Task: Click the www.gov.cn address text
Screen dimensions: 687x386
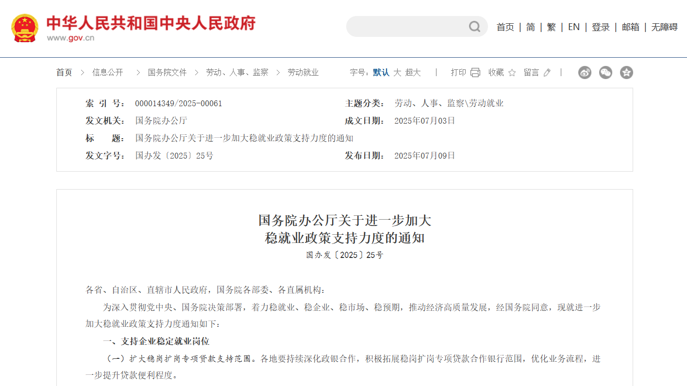Action: point(70,38)
